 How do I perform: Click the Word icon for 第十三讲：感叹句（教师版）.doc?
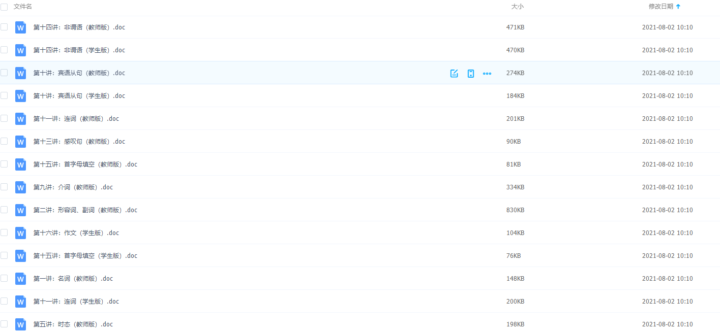(20, 142)
